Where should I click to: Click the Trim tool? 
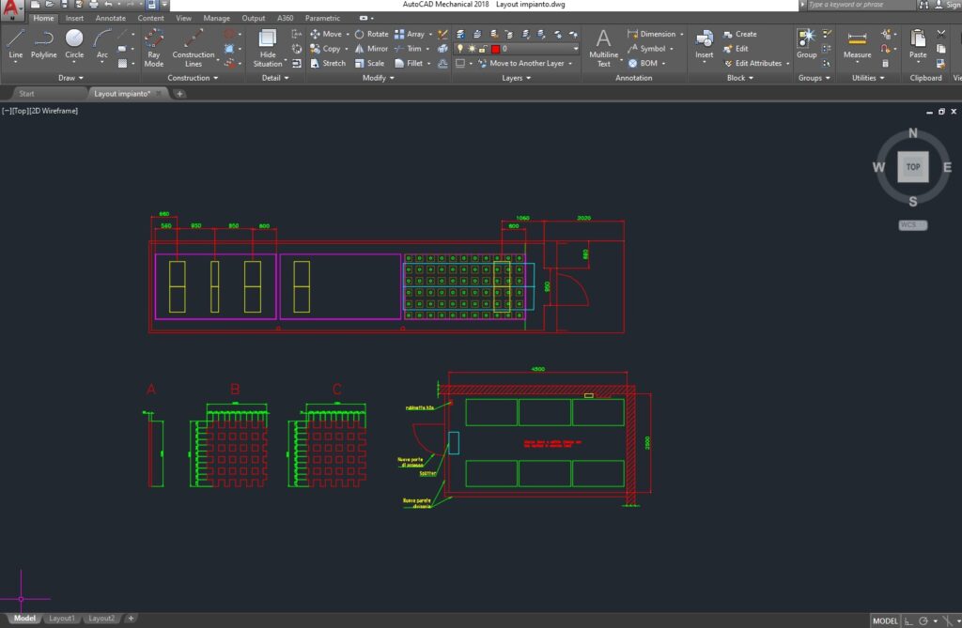408,49
